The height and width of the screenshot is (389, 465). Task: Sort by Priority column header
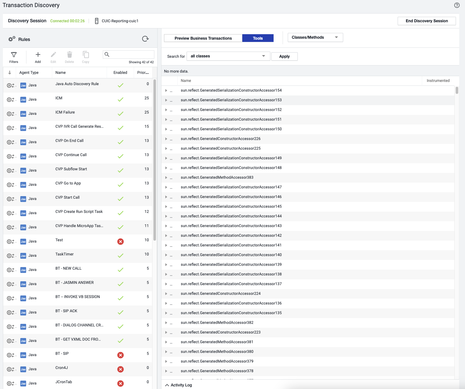pos(143,73)
